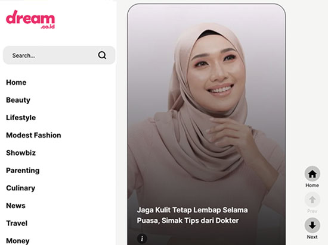Focus the Search input field
Screen dimensions: 328x245
(59, 55)
